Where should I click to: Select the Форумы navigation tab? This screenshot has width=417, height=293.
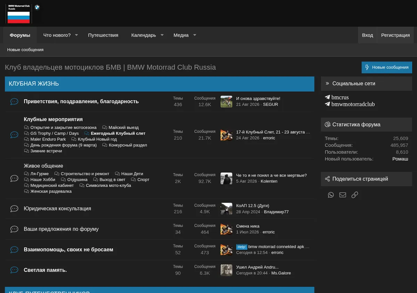coord(20,35)
